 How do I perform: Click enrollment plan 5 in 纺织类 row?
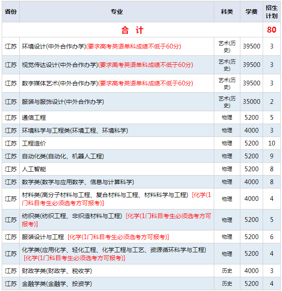[272, 220]
